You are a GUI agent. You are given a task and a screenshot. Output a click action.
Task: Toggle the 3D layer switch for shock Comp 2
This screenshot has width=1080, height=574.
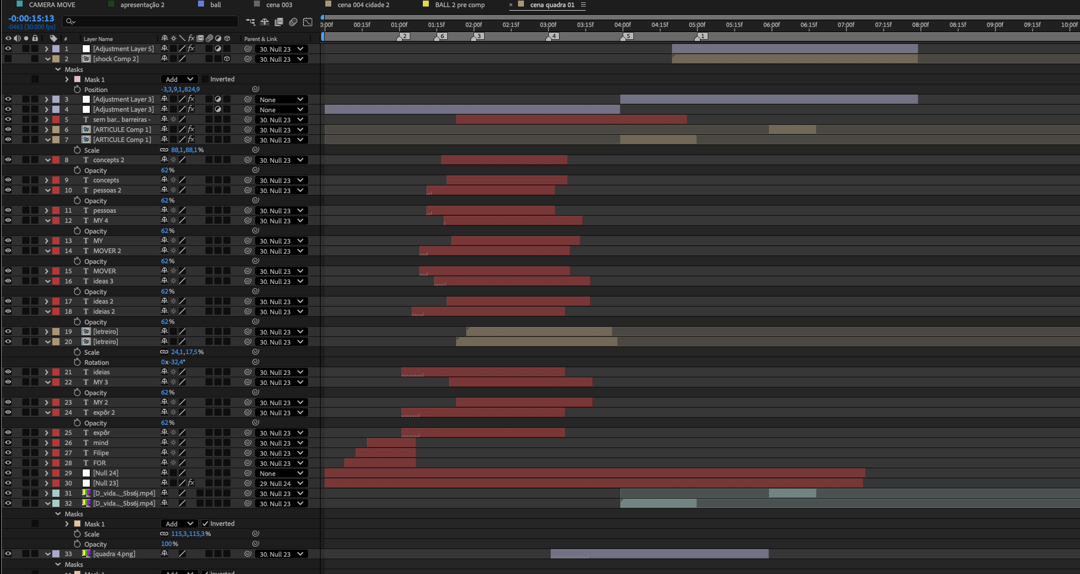tap(227, 59)
